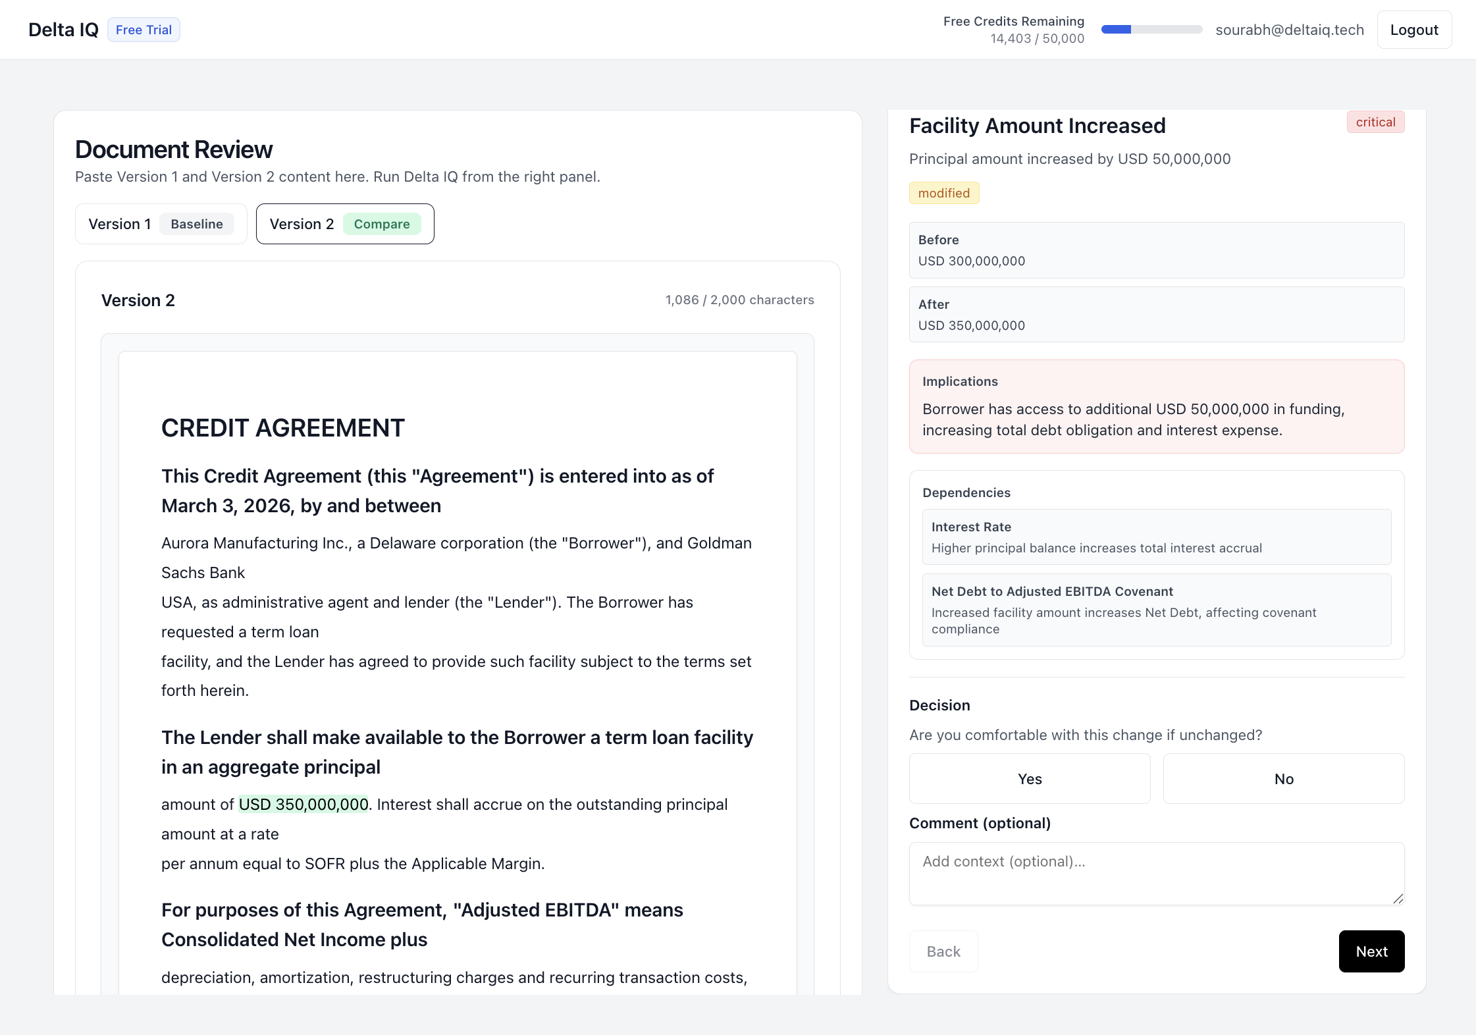Switch to the Version 1 Baseline tab

tap(160, 224)
